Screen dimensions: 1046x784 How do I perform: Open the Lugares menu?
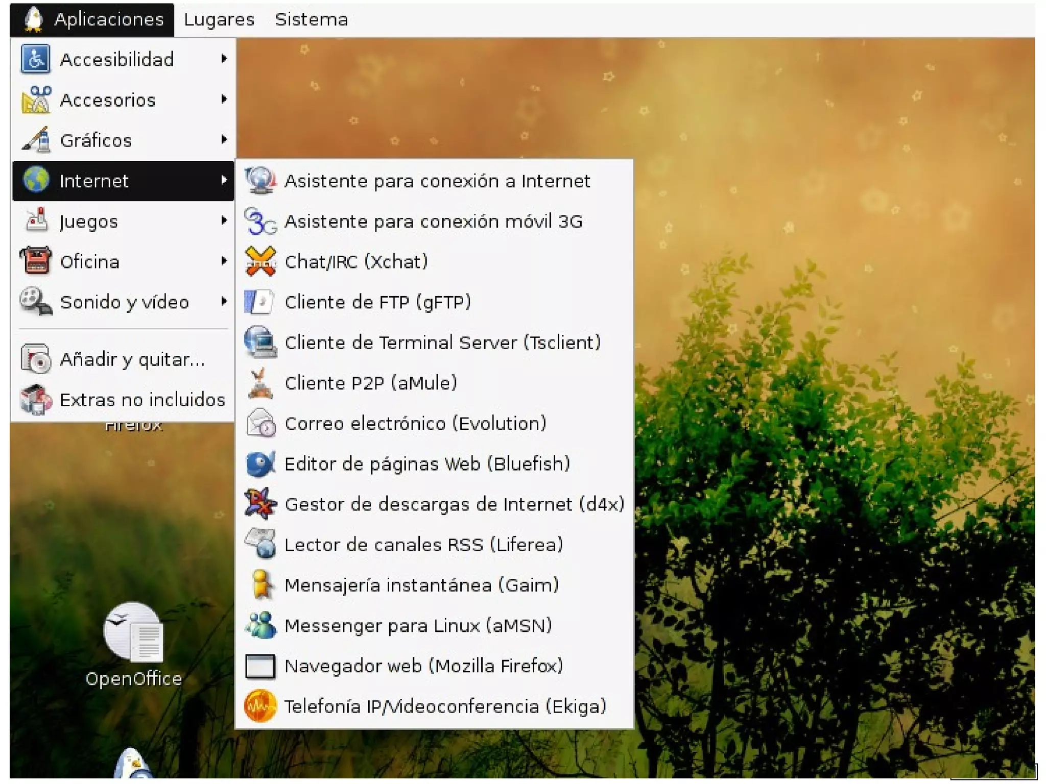coord(219,19)
